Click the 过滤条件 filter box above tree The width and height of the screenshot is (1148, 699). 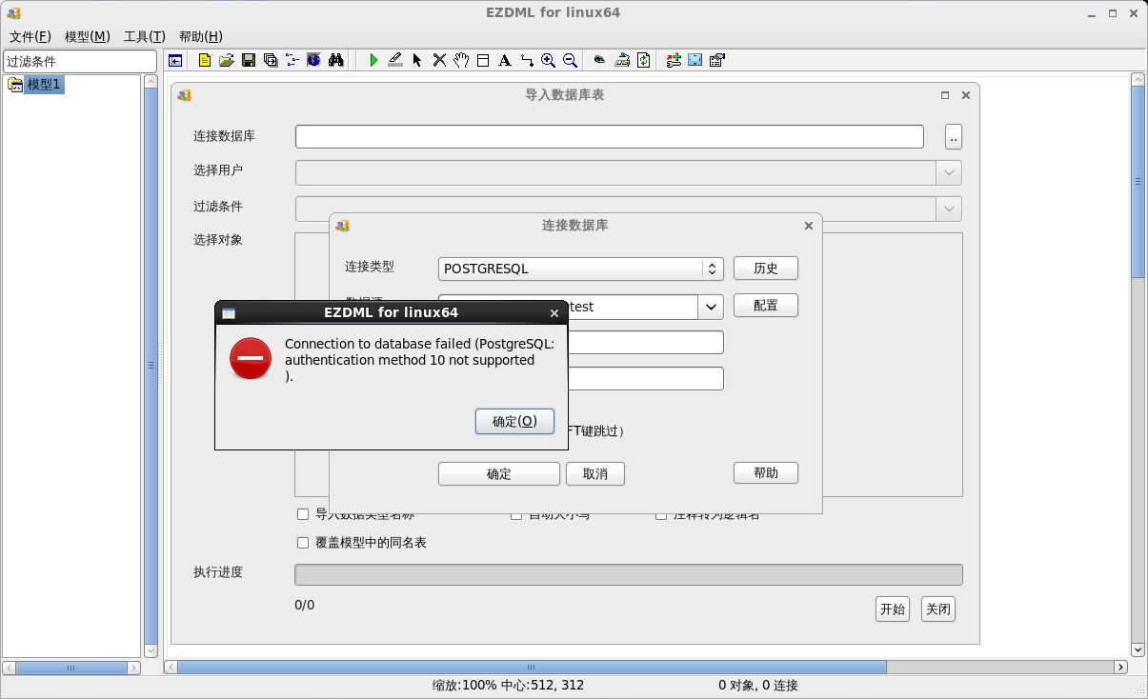pyautogui.click(x=80, y=61)
